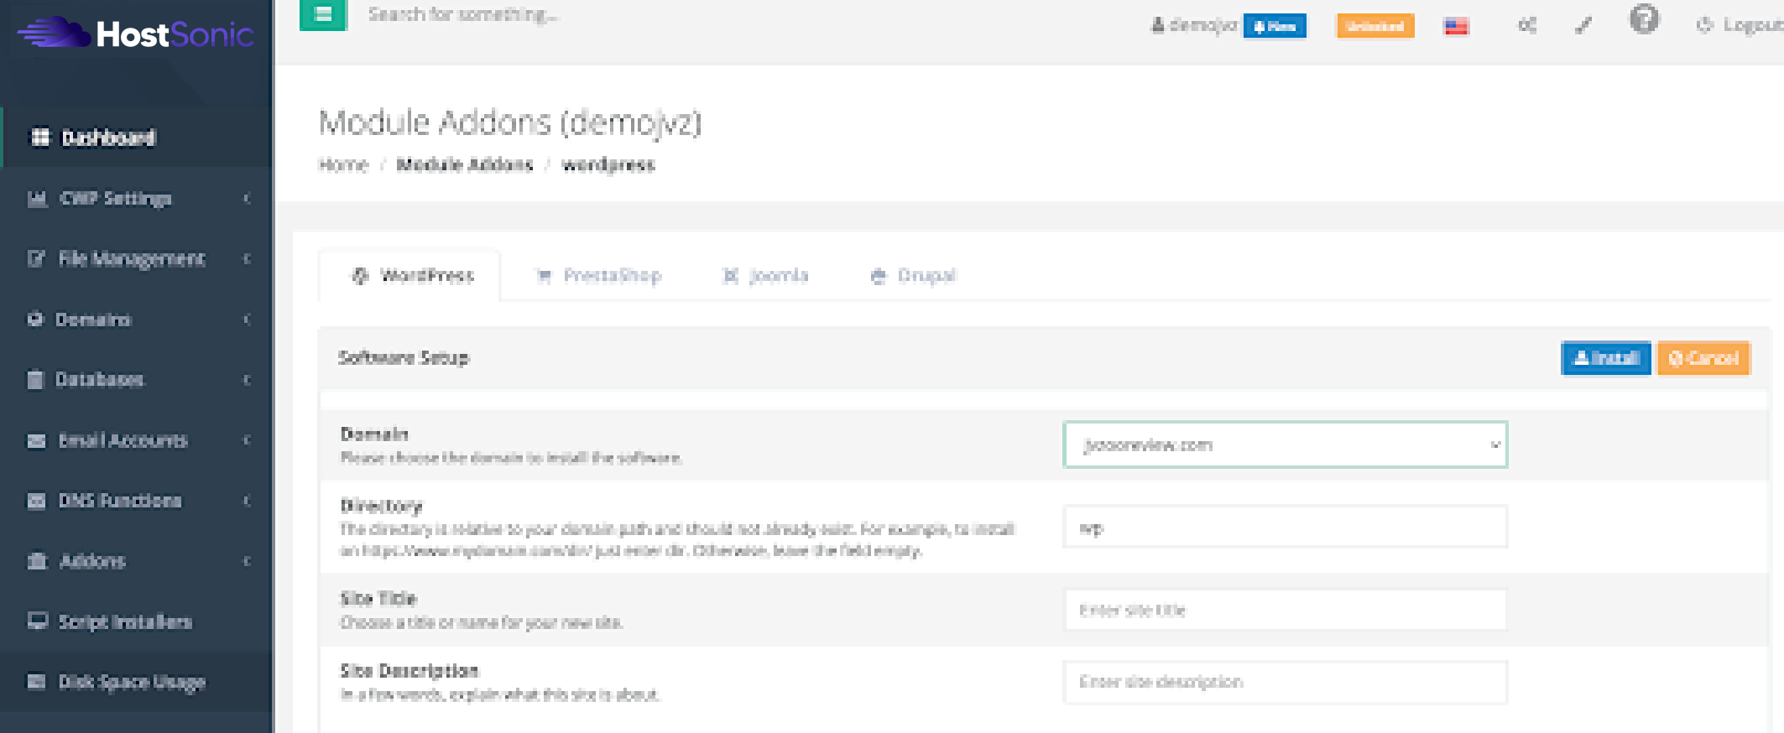Click the pencil edit icon in header

tap(1583, 26)
